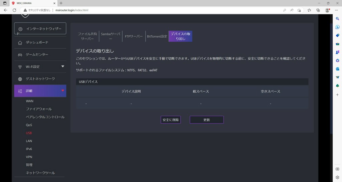342x182 pixels.
Task: Open the IPv6 submenu item
Action: 29,149
